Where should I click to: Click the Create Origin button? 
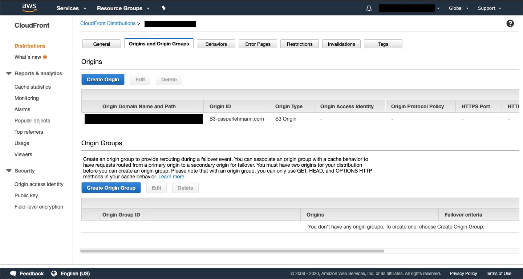point(103,79)
